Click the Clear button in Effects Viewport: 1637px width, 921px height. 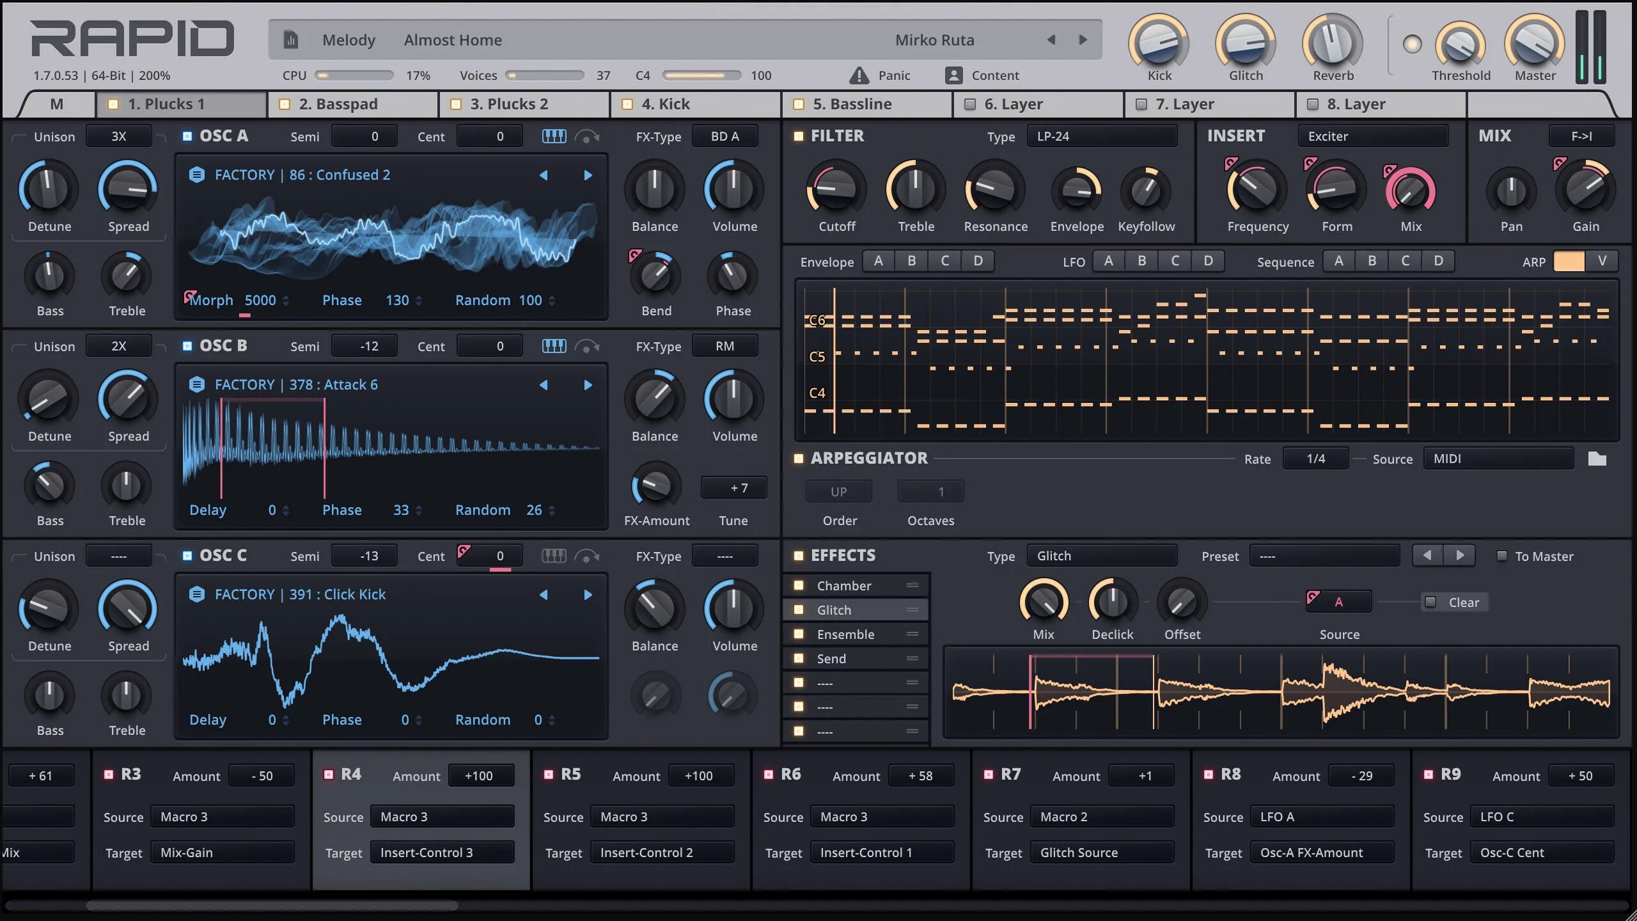[1455, 602]
